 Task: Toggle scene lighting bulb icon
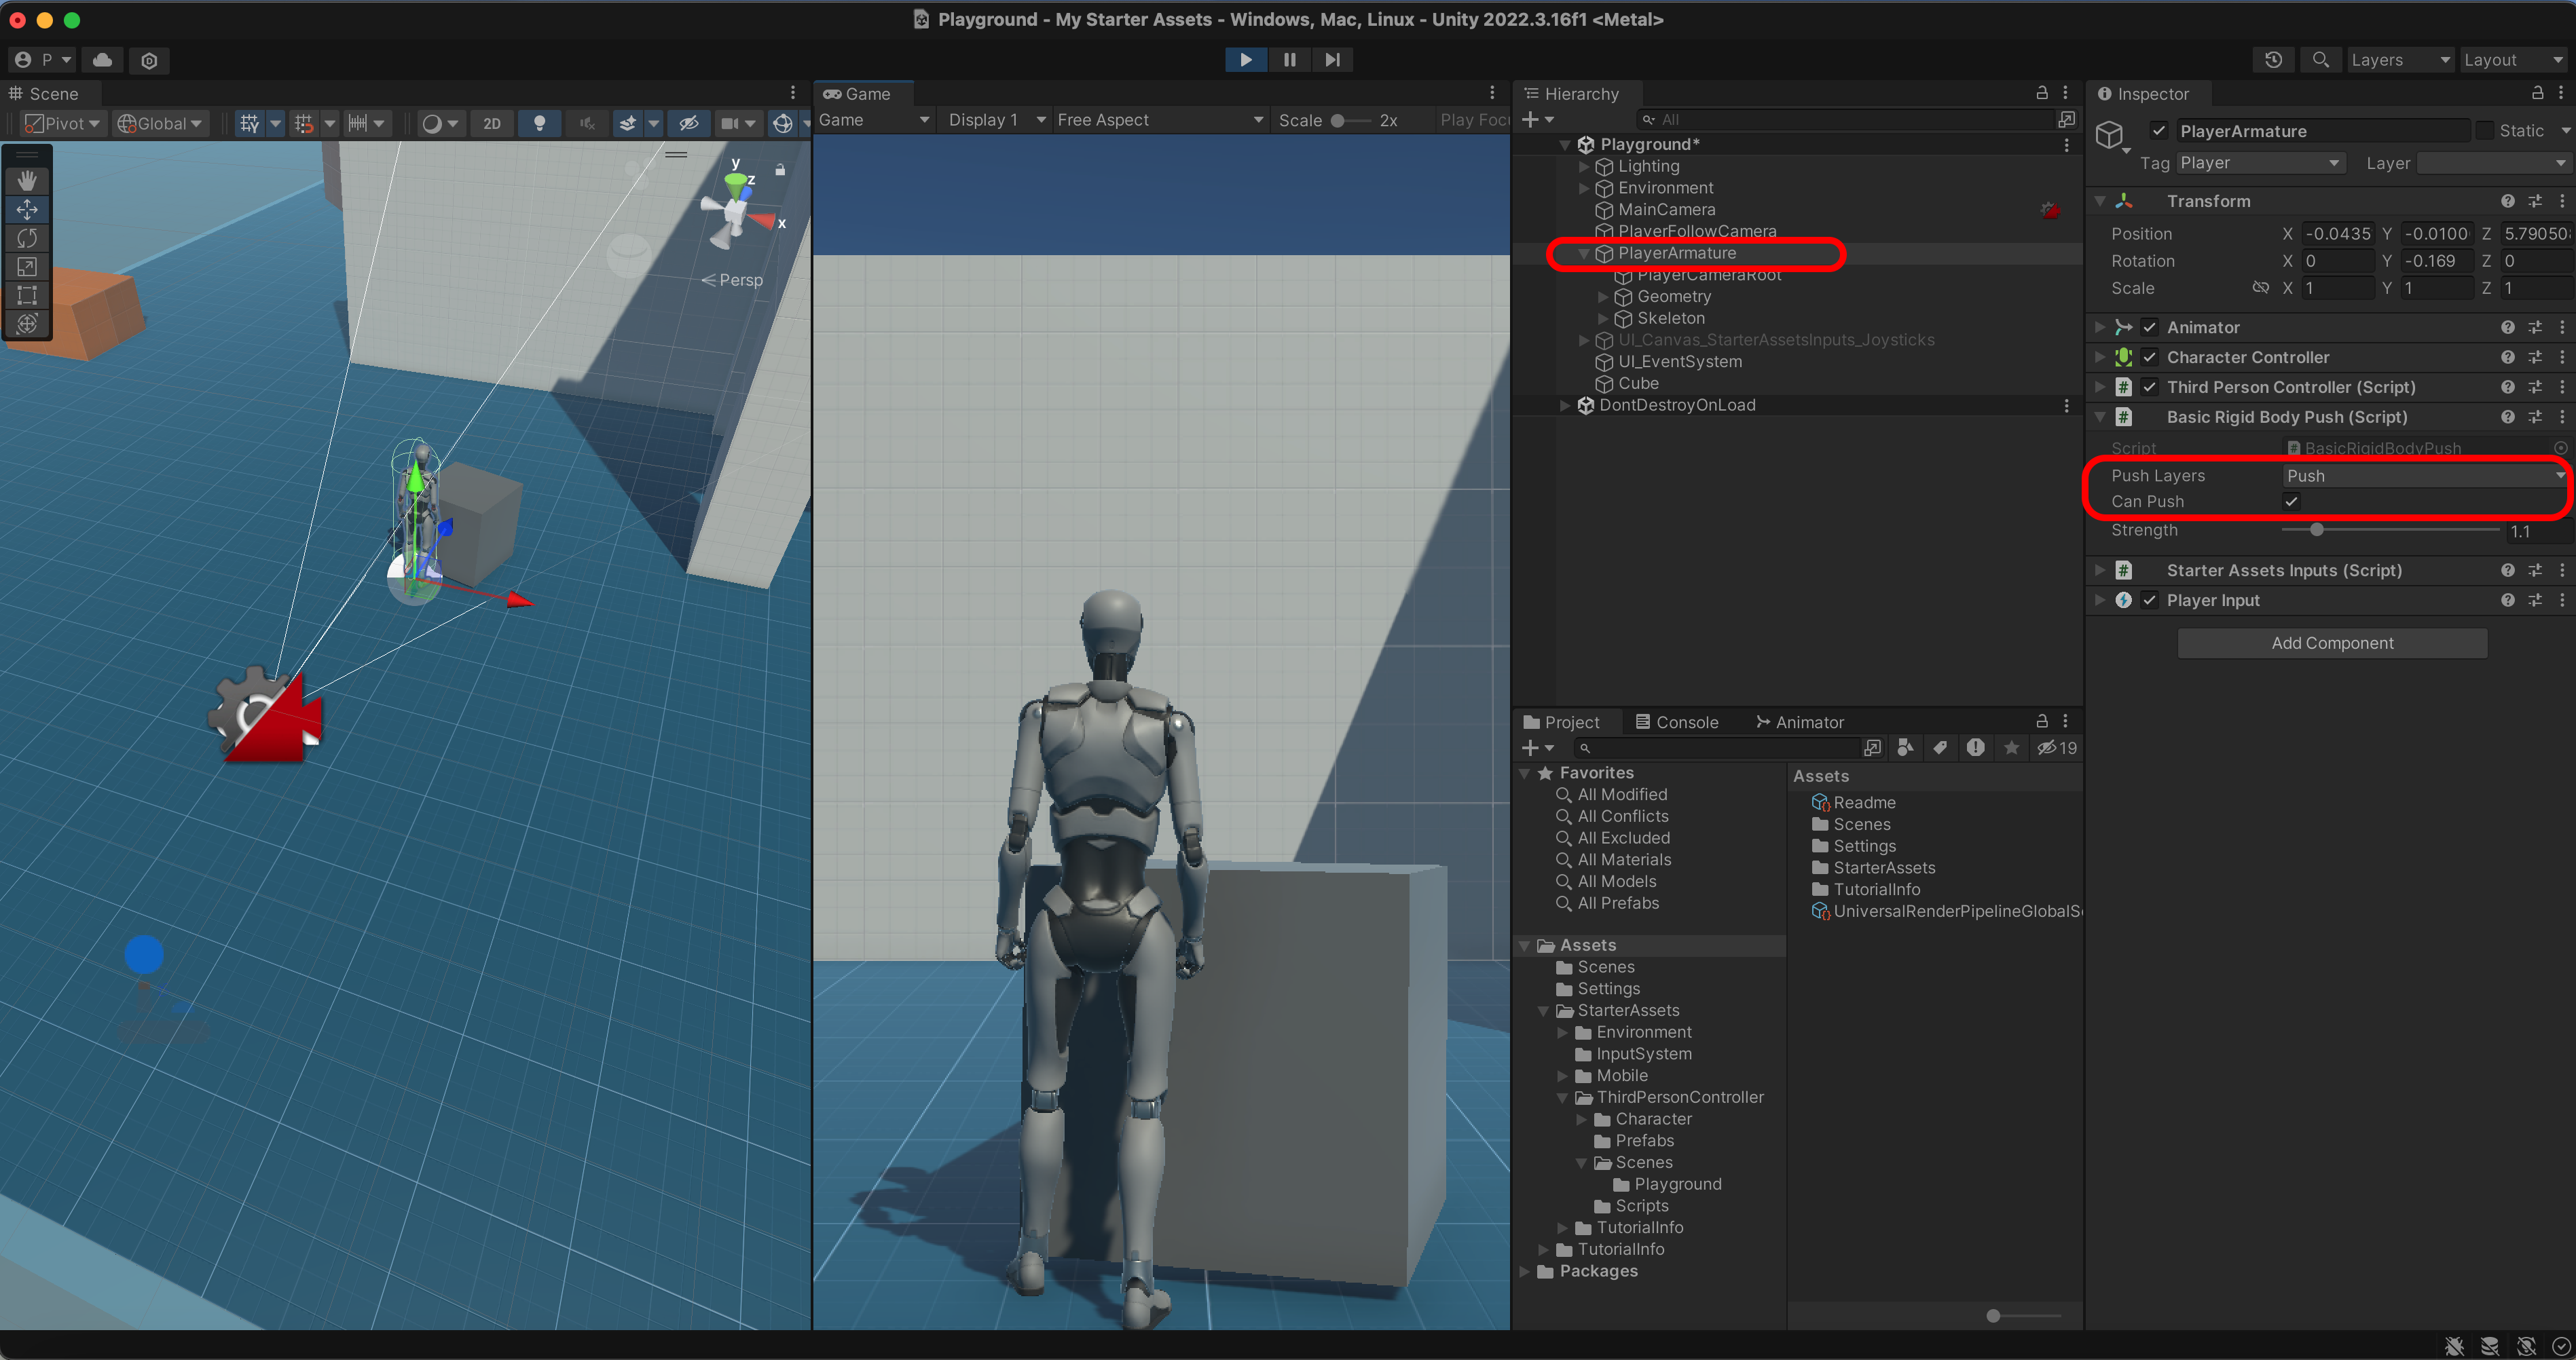coord(539,123)
